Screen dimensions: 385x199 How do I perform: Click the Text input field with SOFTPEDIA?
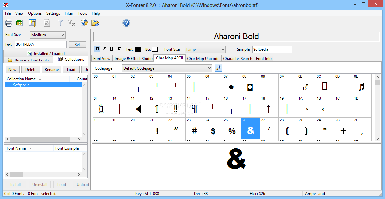pyautogui.click(x=40, y=44)
